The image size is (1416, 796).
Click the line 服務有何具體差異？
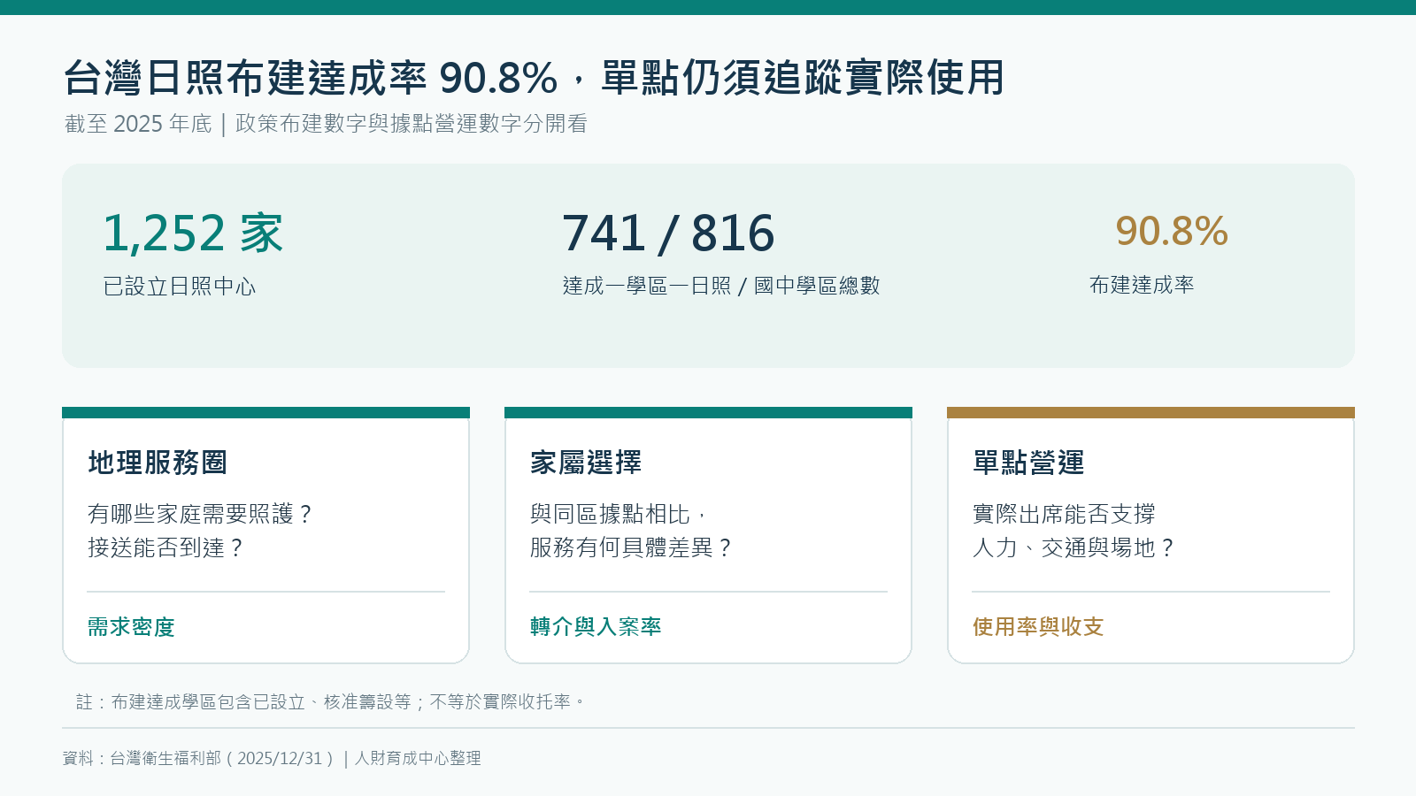(x=632, y=547)
